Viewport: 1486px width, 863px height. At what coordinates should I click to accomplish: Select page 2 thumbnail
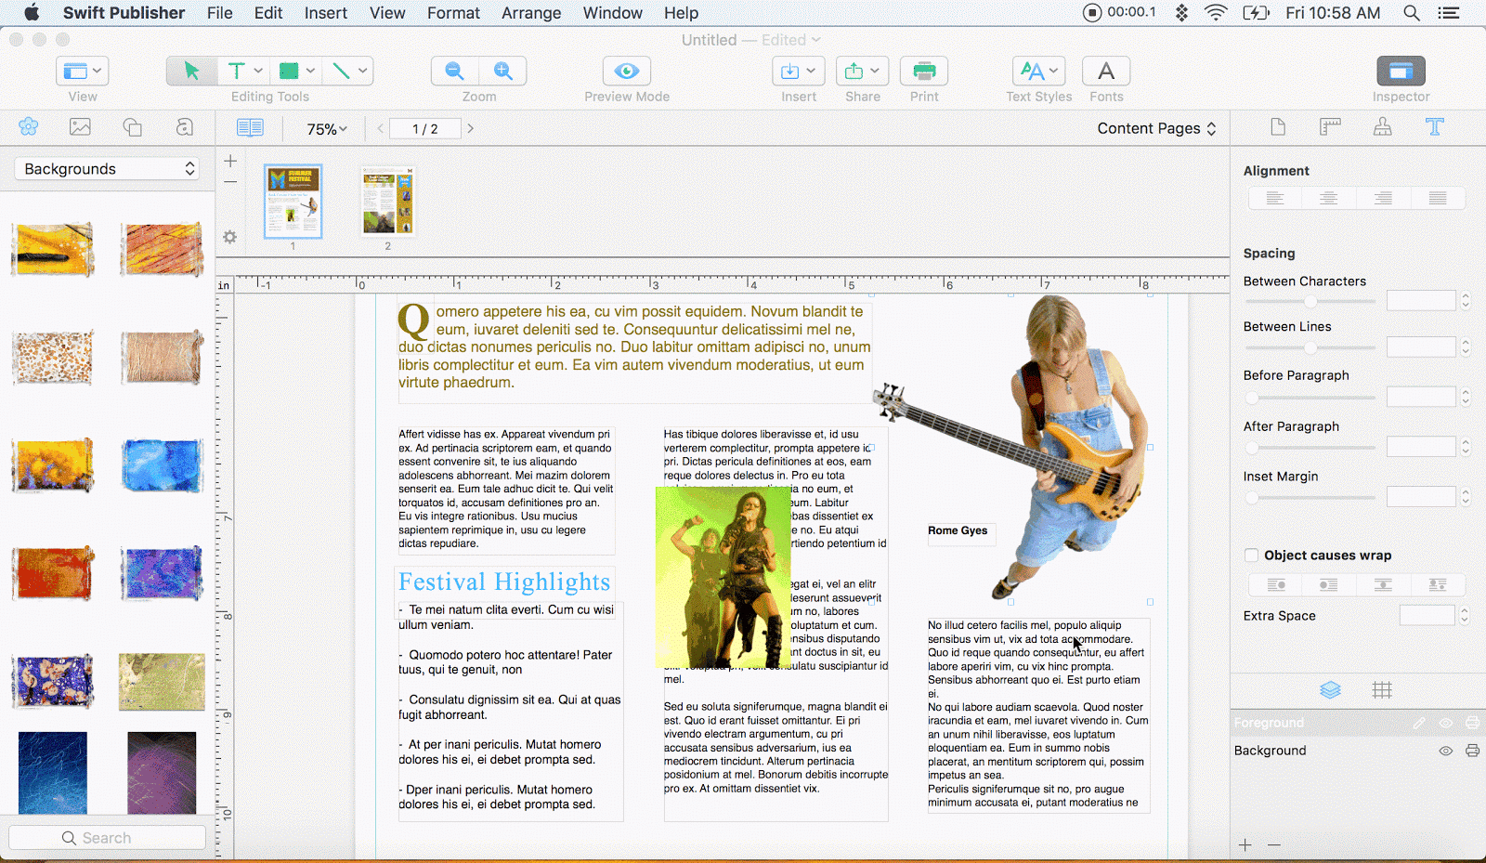tap(388, 201)
